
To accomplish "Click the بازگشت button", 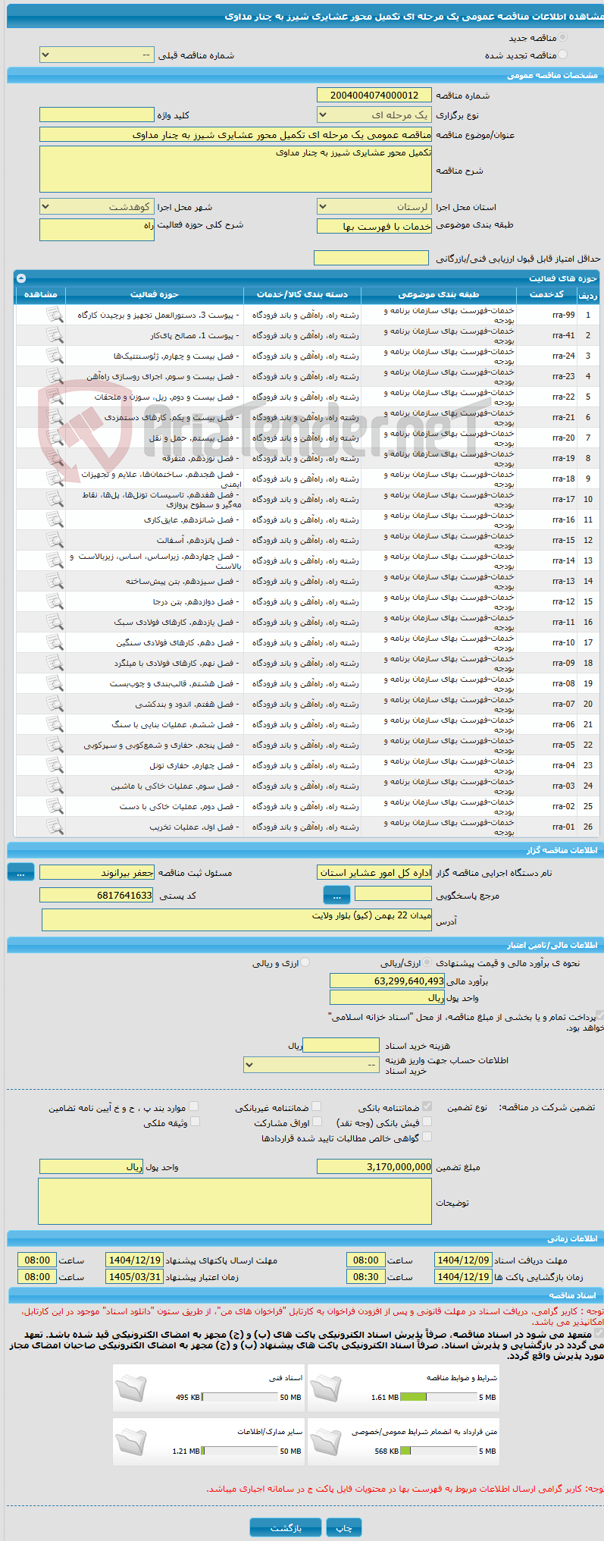I will pyautogui.click(x=286, y=1527).
